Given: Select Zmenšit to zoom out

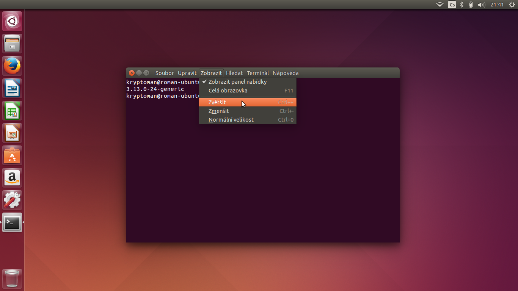Looking at the screenshot, I should click(248, 111).
